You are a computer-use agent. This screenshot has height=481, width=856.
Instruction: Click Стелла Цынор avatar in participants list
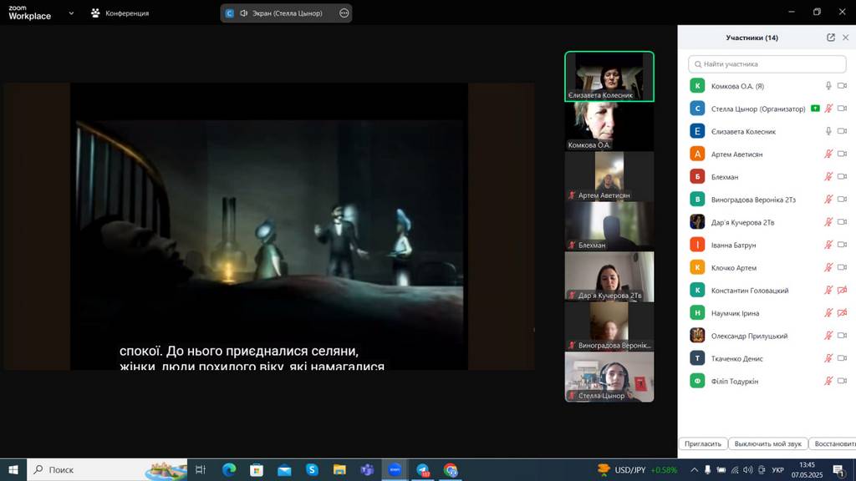point(697,109)
